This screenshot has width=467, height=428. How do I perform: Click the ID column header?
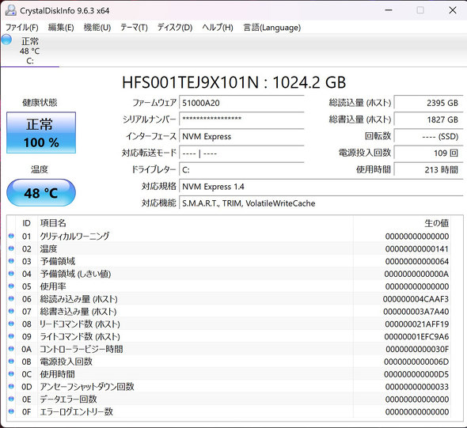coord(26,223)
